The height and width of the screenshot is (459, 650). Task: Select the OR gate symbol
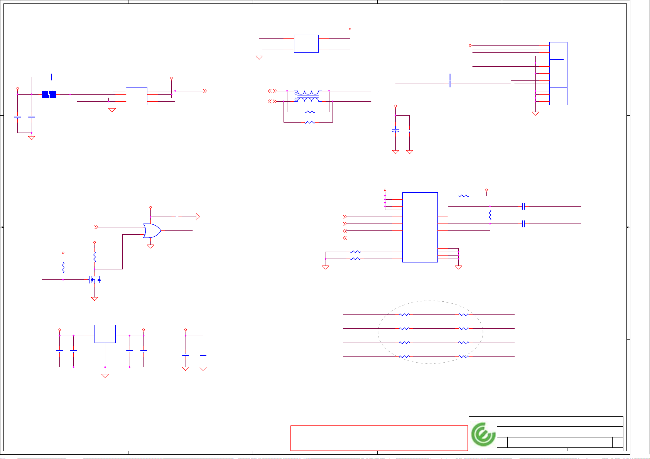coord(152,231)
